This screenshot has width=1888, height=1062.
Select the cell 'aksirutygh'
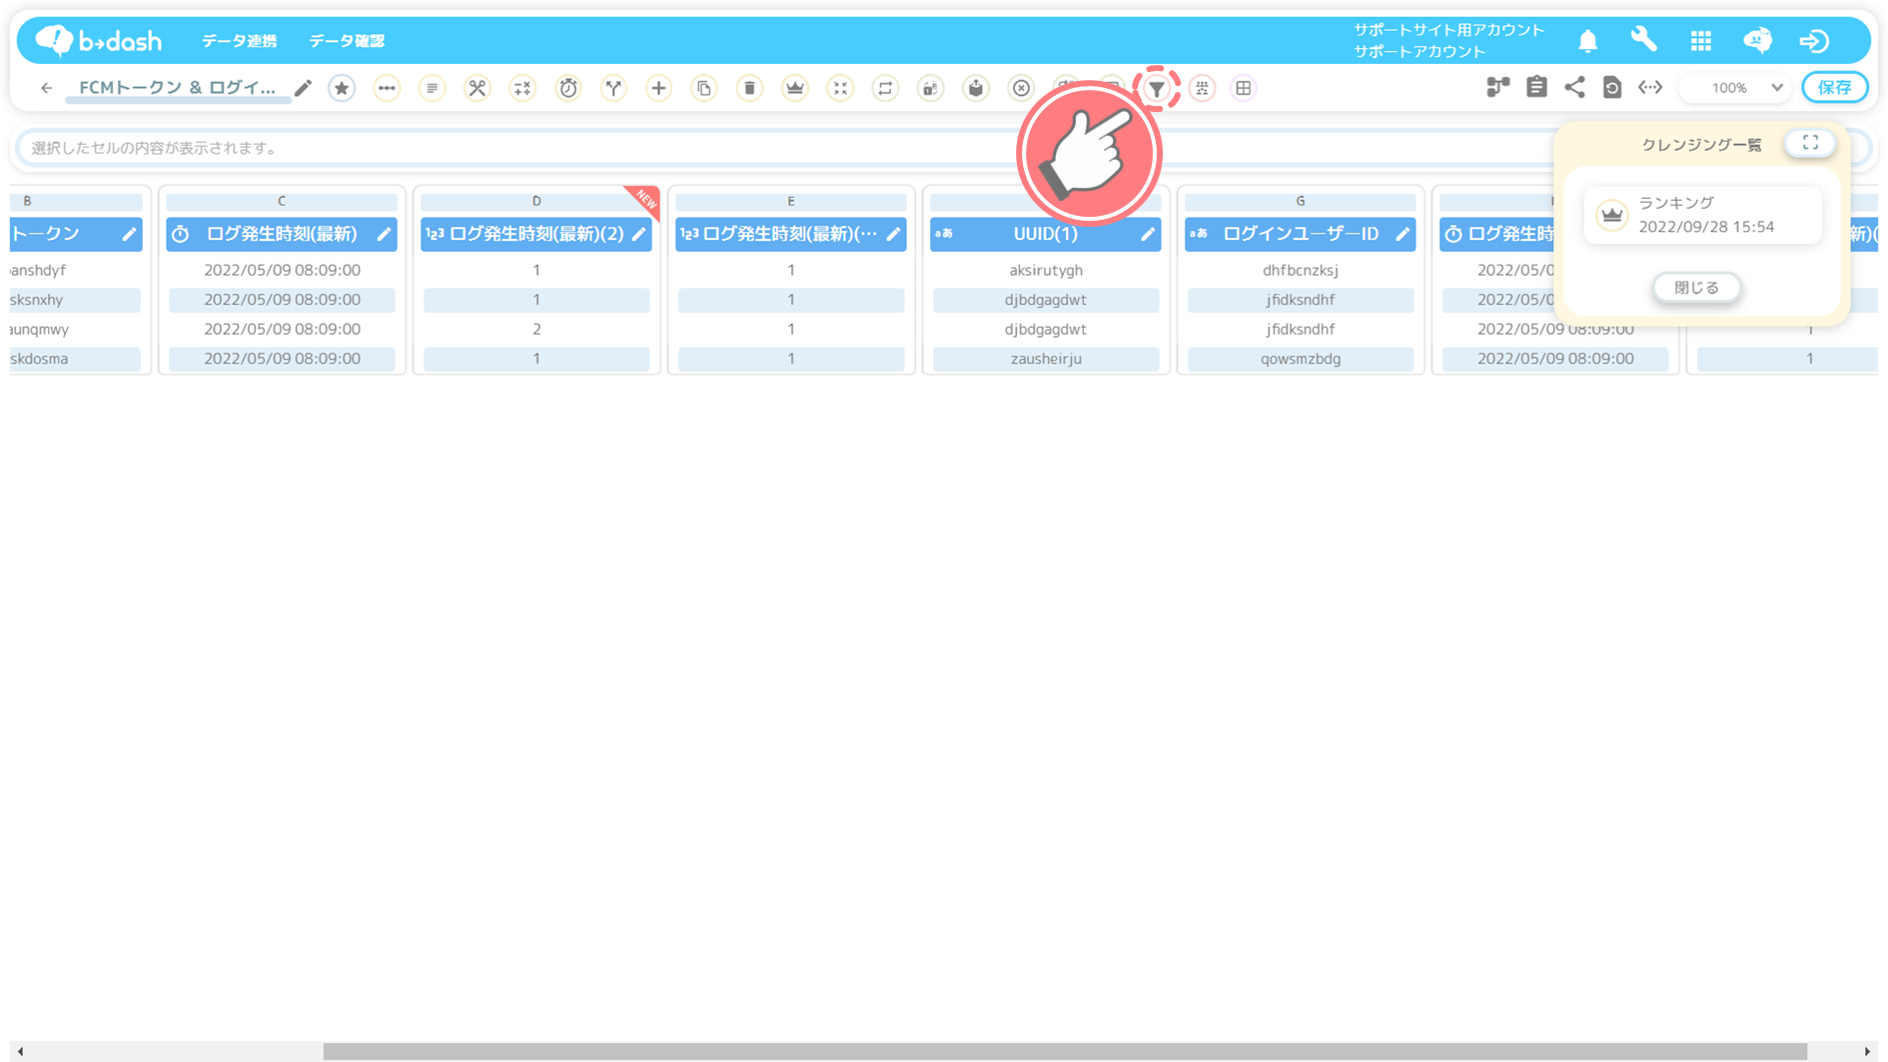(1046, 270)
